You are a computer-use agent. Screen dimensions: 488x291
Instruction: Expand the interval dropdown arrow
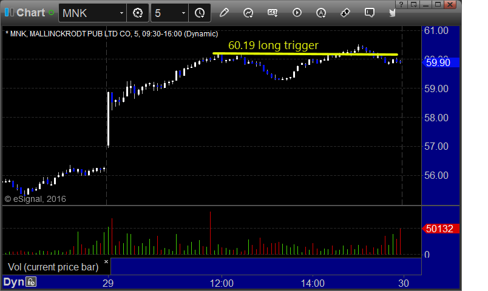184,13
